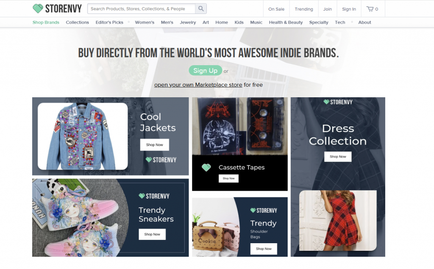Viewport: 434px width, 269px height.
Task: Click Shop Now on Dress Collection banner
Action: click(x=338, y=156)
